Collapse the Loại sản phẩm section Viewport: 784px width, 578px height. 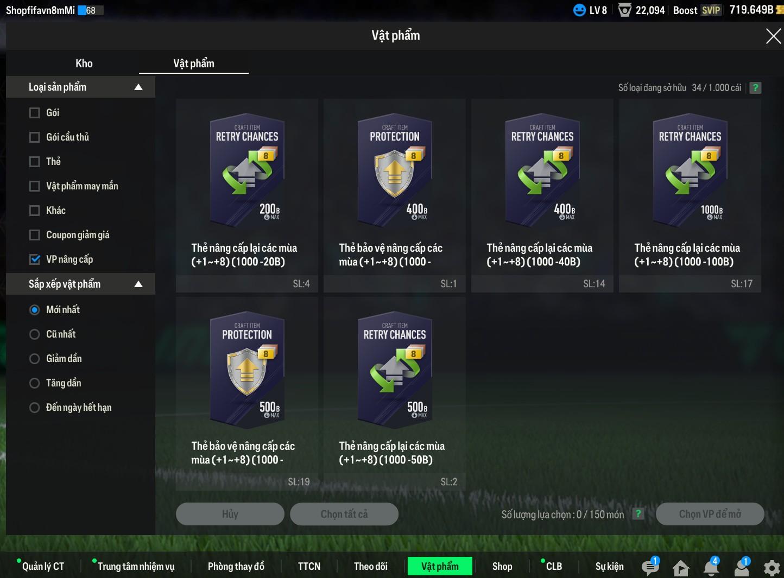pos(138,87)
